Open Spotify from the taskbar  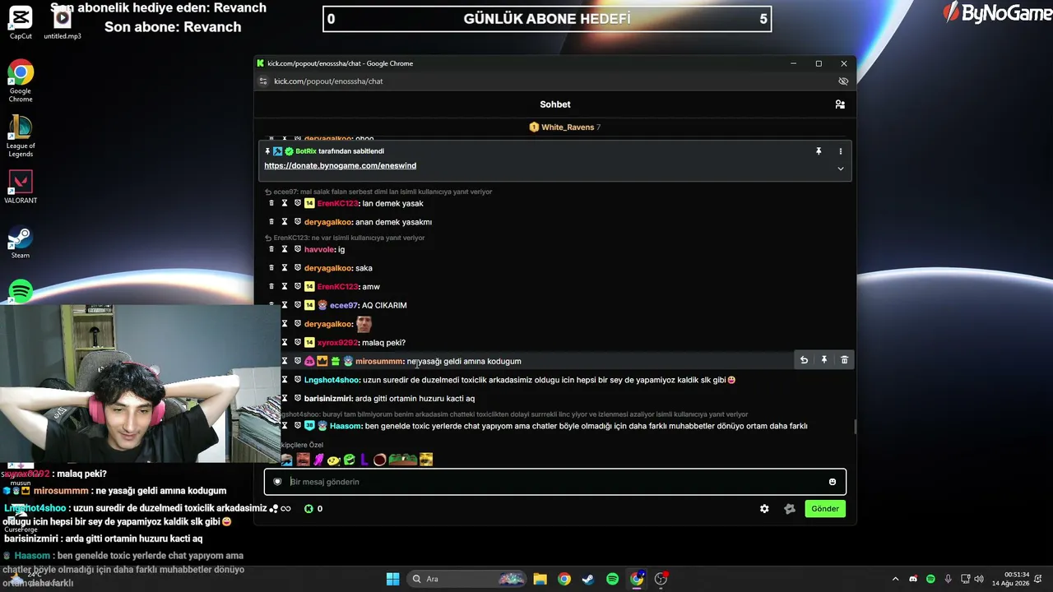[612, 579]
